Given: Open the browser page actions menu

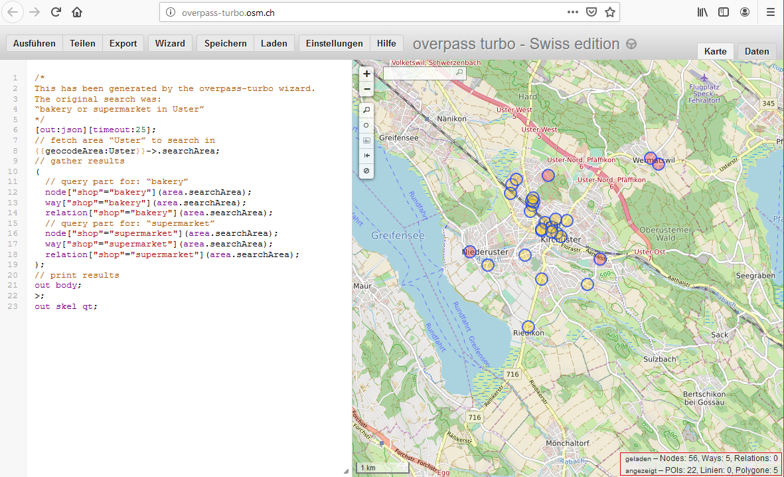Looking at the screenshot, I should click(x=572, y=12).
